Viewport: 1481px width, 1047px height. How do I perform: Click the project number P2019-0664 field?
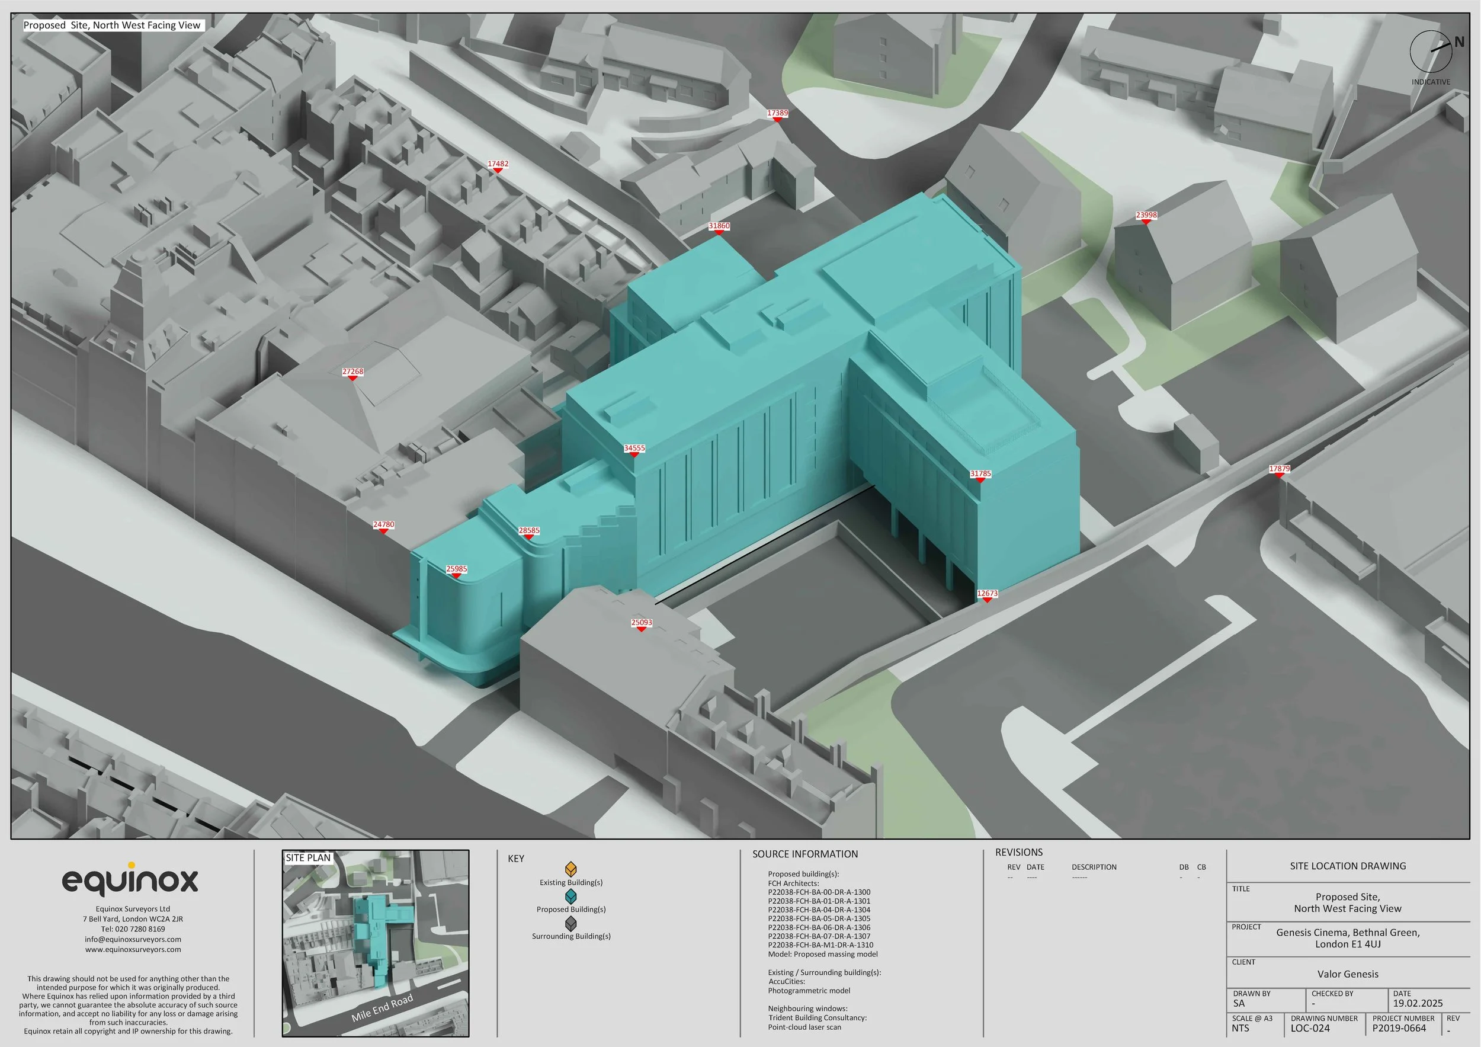coord(1399,1028)
